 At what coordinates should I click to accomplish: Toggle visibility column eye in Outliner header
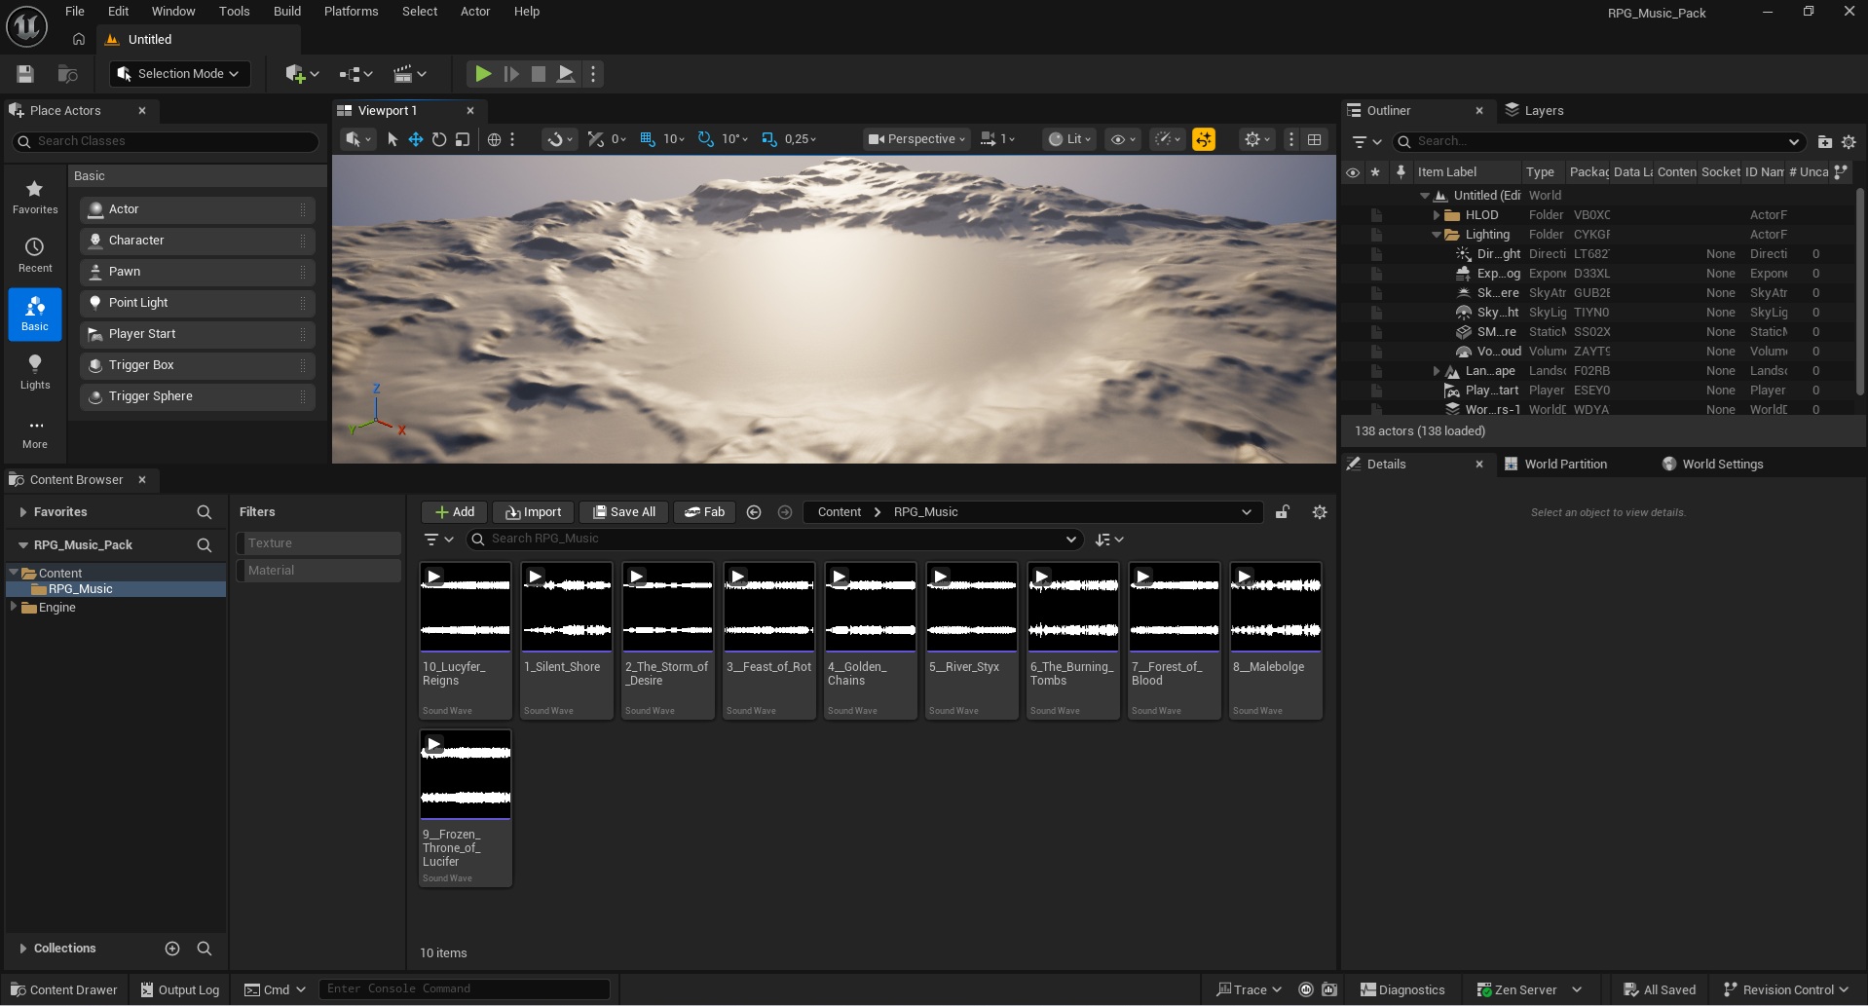(x=1353, y=172)
